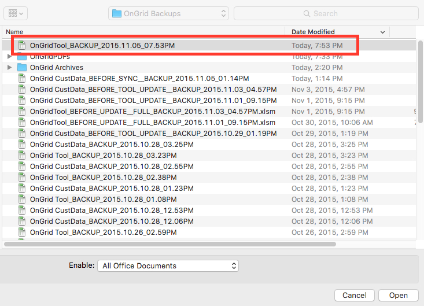424x306 pixels.
Task: Click icon of OnGrid Tool_BACKUP_2015.10.26_02.59PM
Action: pyautogui.click(x=22, y=233)
